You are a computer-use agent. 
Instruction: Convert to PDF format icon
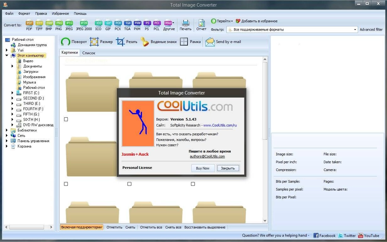tap(29, 25)
